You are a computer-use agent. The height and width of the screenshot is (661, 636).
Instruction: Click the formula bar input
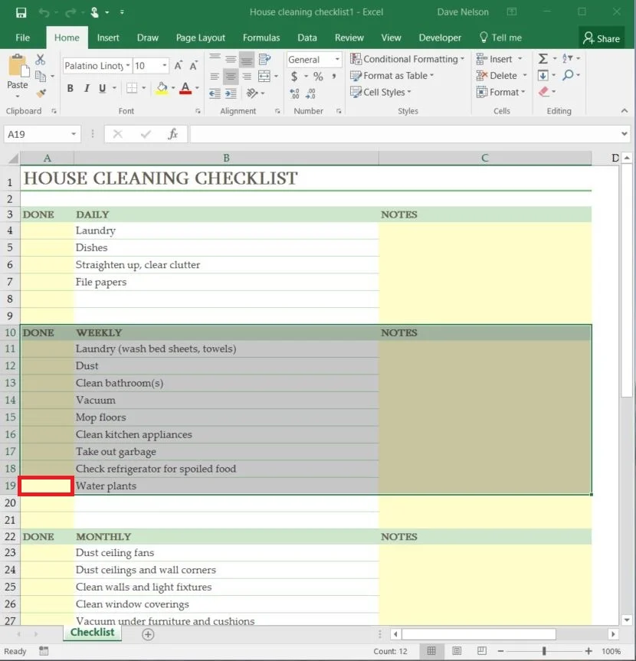pyautogui.click(x=405, y=135)
